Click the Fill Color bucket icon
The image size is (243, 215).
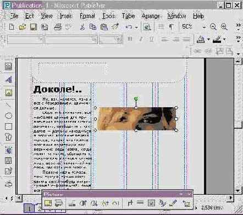pyautogui.click(x=201, y=39)
